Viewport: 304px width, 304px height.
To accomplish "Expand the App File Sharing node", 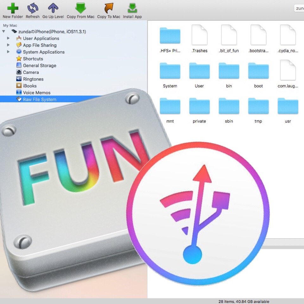I will click(9, 45).
